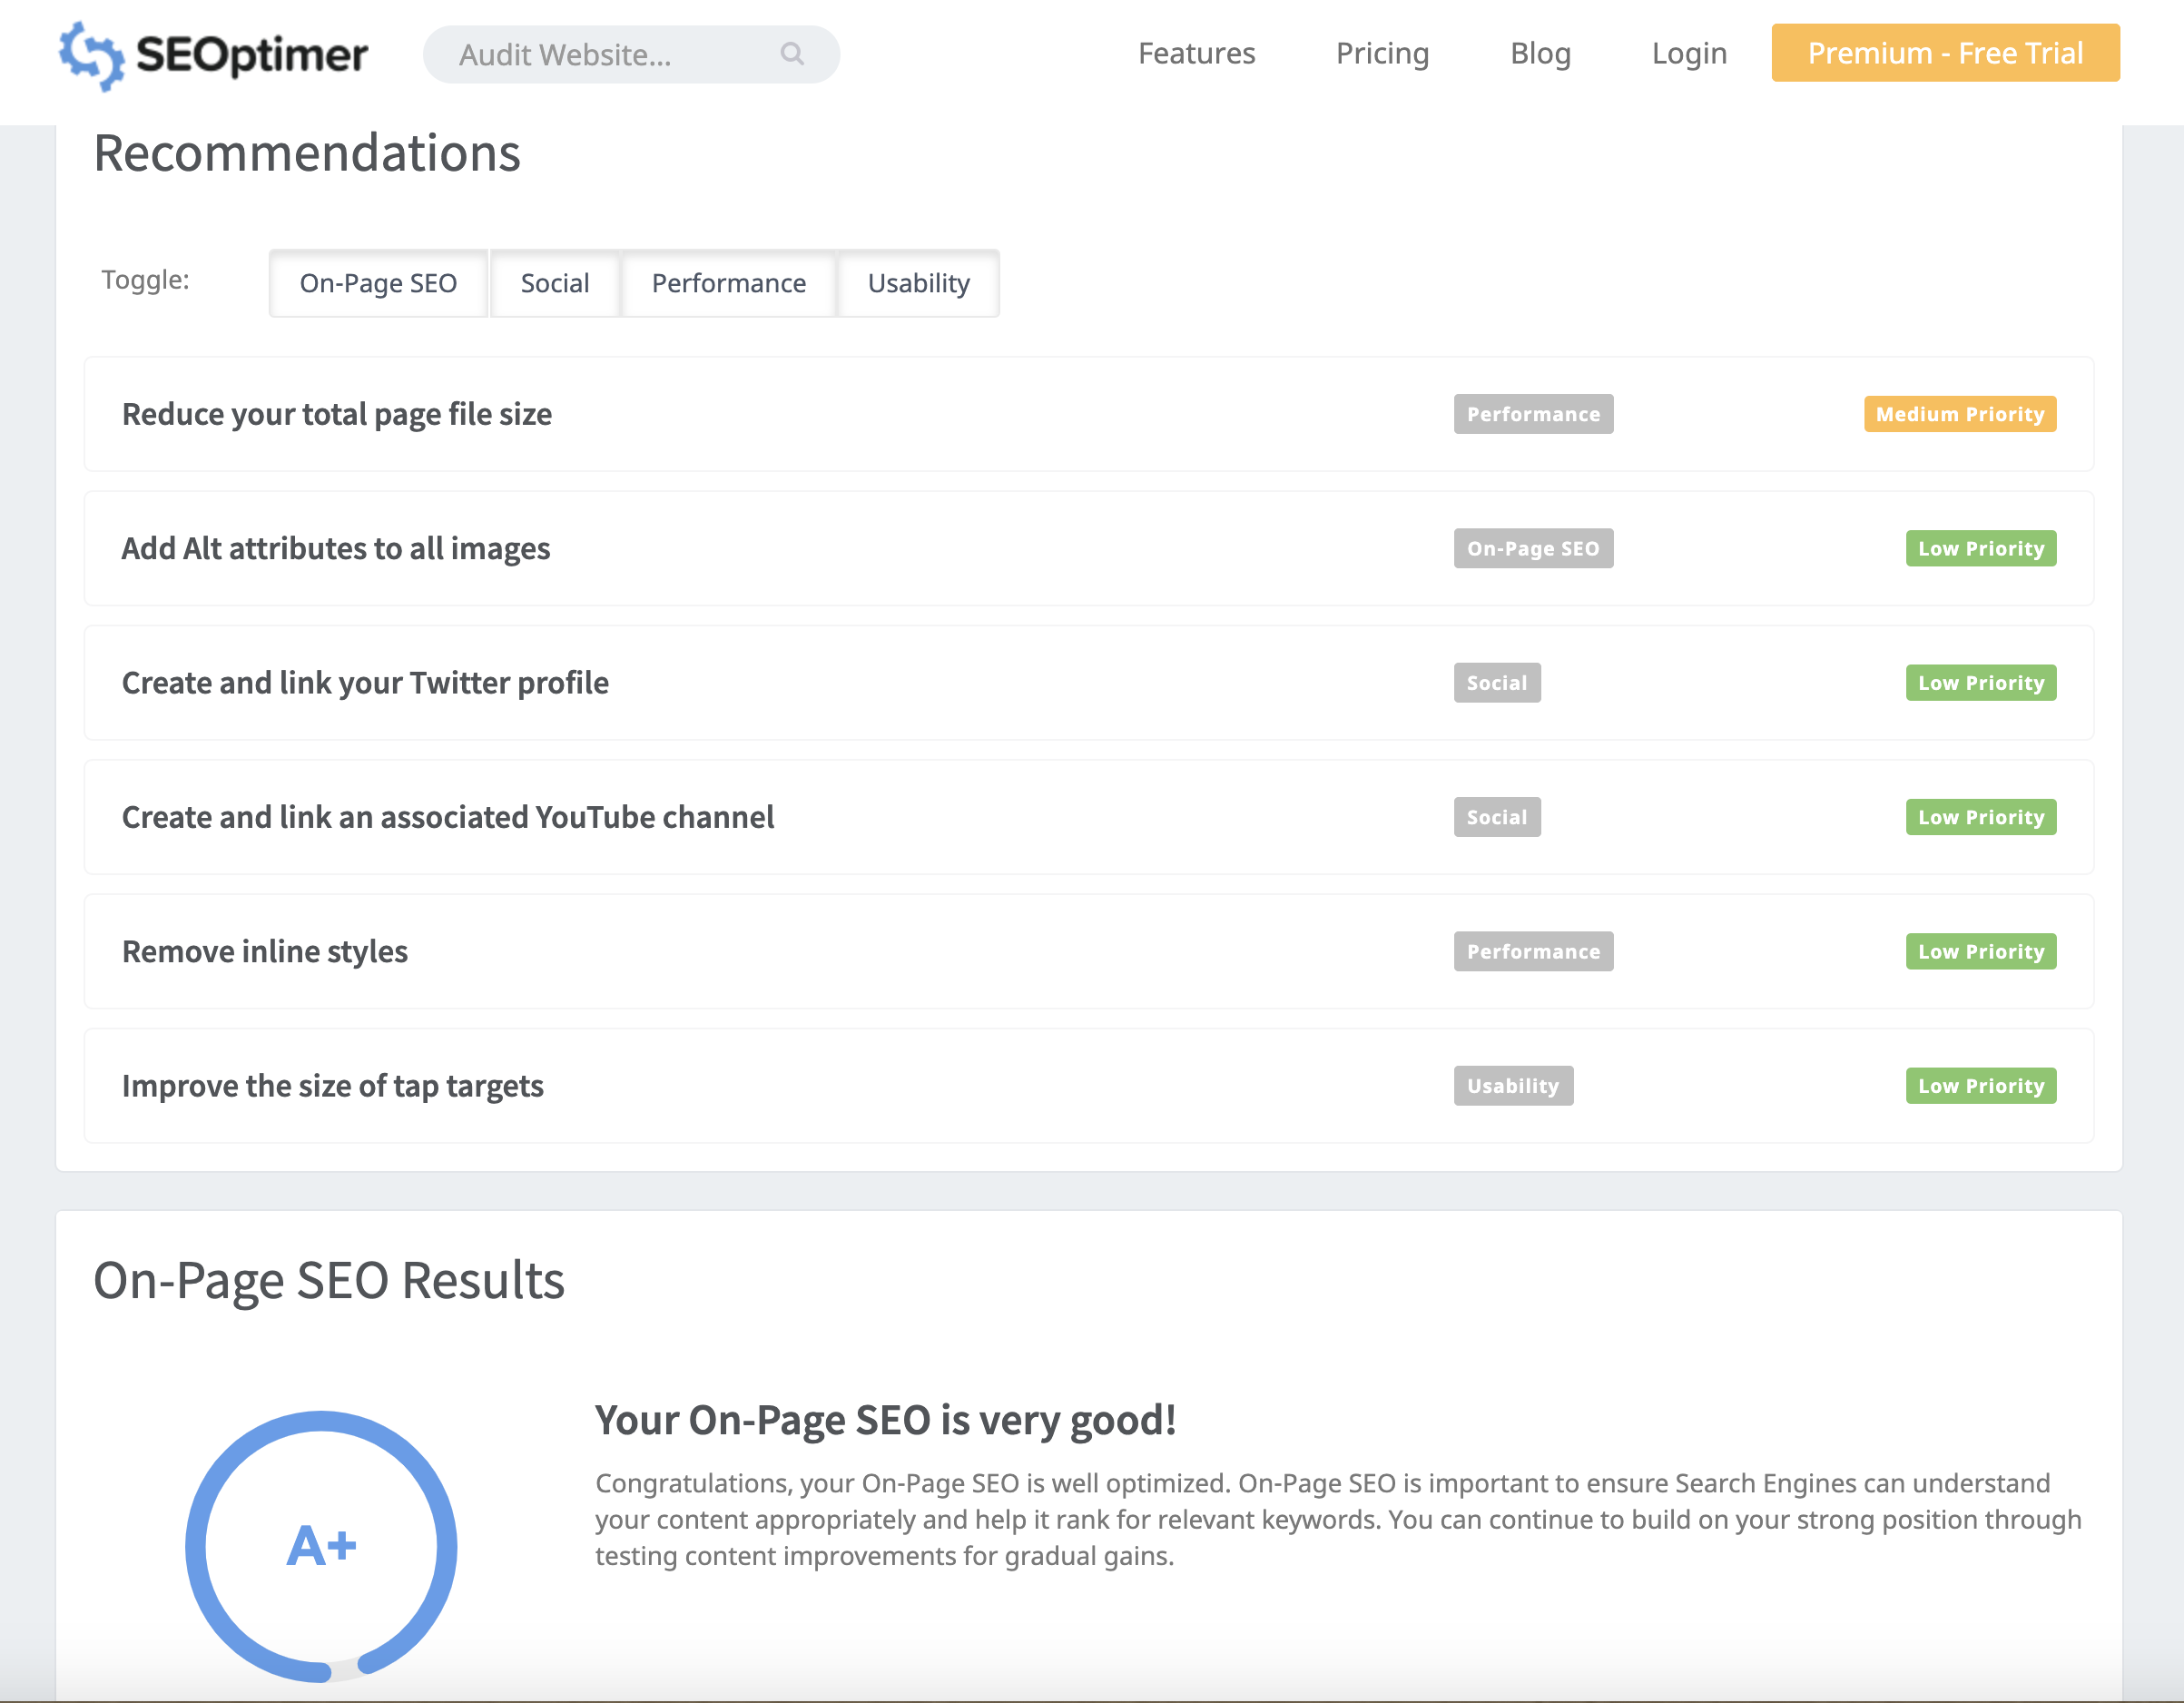The height and width of the screenshot is (1703, 2184).
Task: Click the Medium Priority badge
Action: point(1959,414)
